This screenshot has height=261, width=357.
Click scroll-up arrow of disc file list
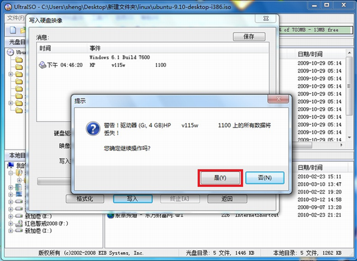pyautogui.click(x=349, y=53)
